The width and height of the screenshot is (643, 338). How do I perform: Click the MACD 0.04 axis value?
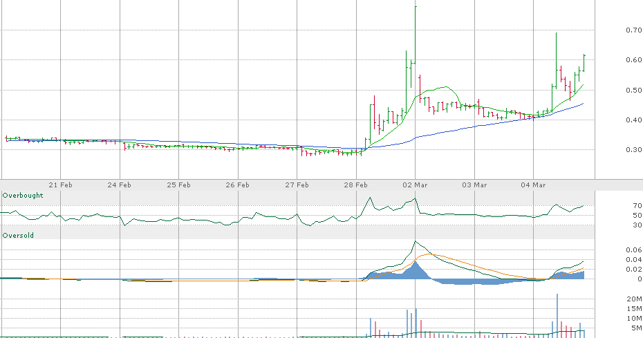634,260
